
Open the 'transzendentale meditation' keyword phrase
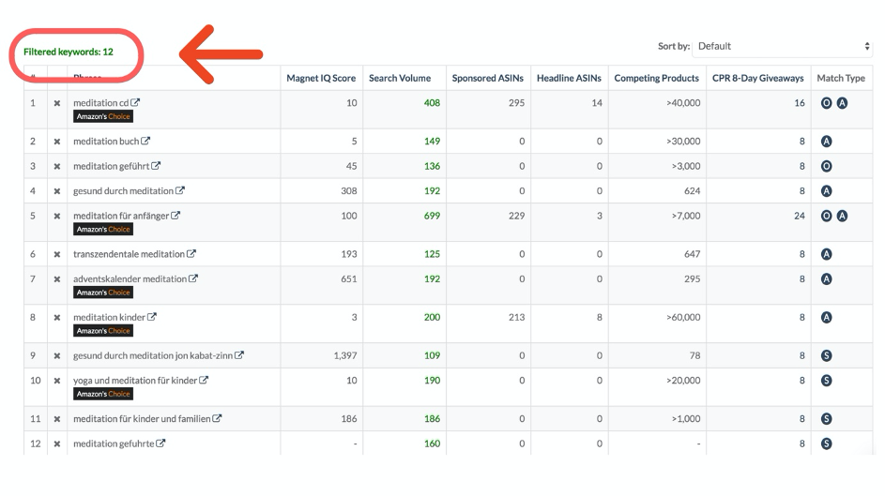tap(129, 254)
